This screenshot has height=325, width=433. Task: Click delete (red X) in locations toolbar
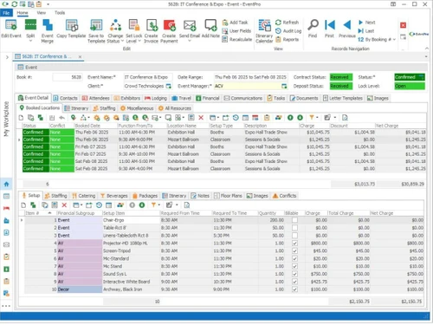coord(201,118)
